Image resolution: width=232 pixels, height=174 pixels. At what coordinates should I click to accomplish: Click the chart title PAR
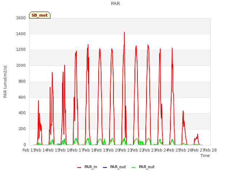(x=115, y=3)
